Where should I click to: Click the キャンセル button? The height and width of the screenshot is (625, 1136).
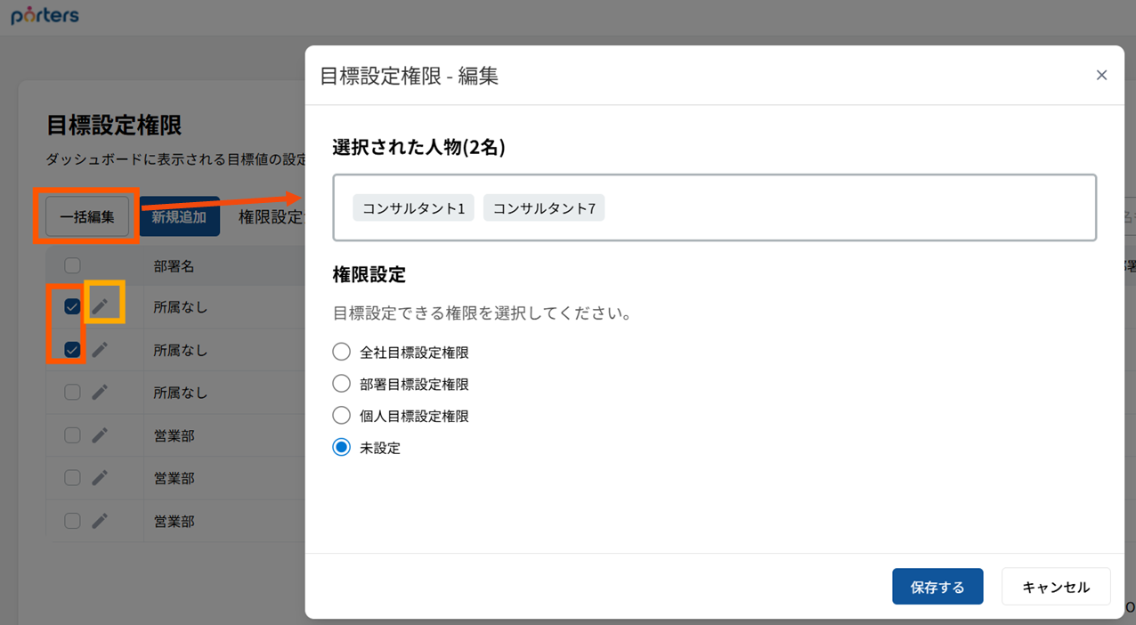(x=1056, y=587)
